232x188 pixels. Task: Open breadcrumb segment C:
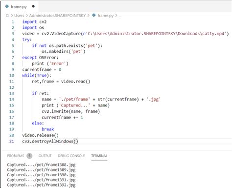click(x=7, y=16)
